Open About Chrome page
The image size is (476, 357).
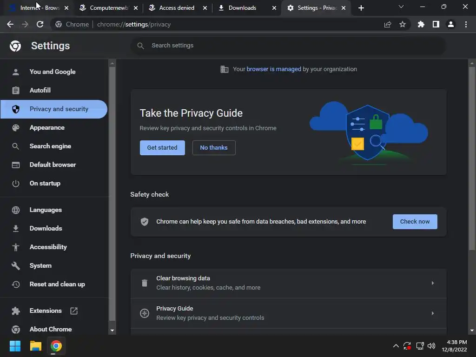point(54,329)
